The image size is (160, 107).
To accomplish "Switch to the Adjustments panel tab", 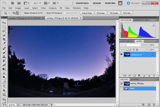I will pos(127,41).
